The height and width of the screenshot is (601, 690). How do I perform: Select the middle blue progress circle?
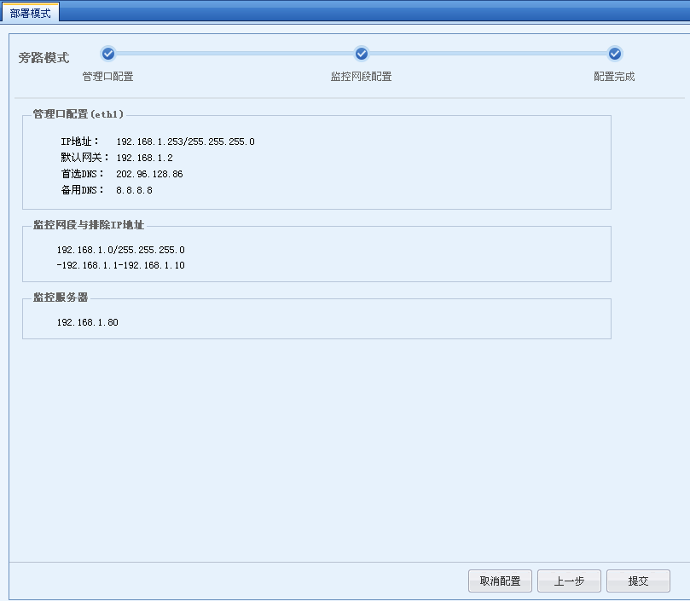(361, 53)
